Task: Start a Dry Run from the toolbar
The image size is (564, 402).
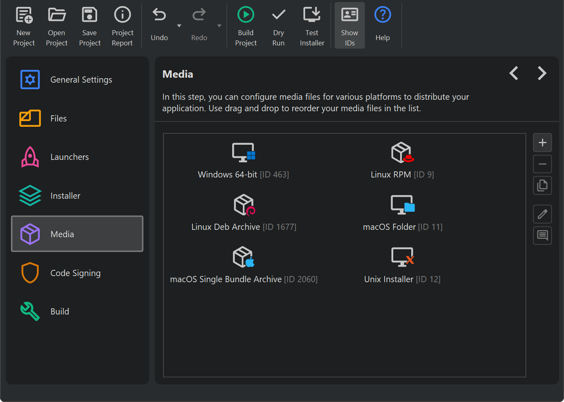Action: click(x=279, y=25)
